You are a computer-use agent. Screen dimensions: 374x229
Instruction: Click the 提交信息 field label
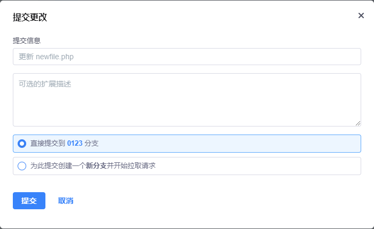pos(27,41)
